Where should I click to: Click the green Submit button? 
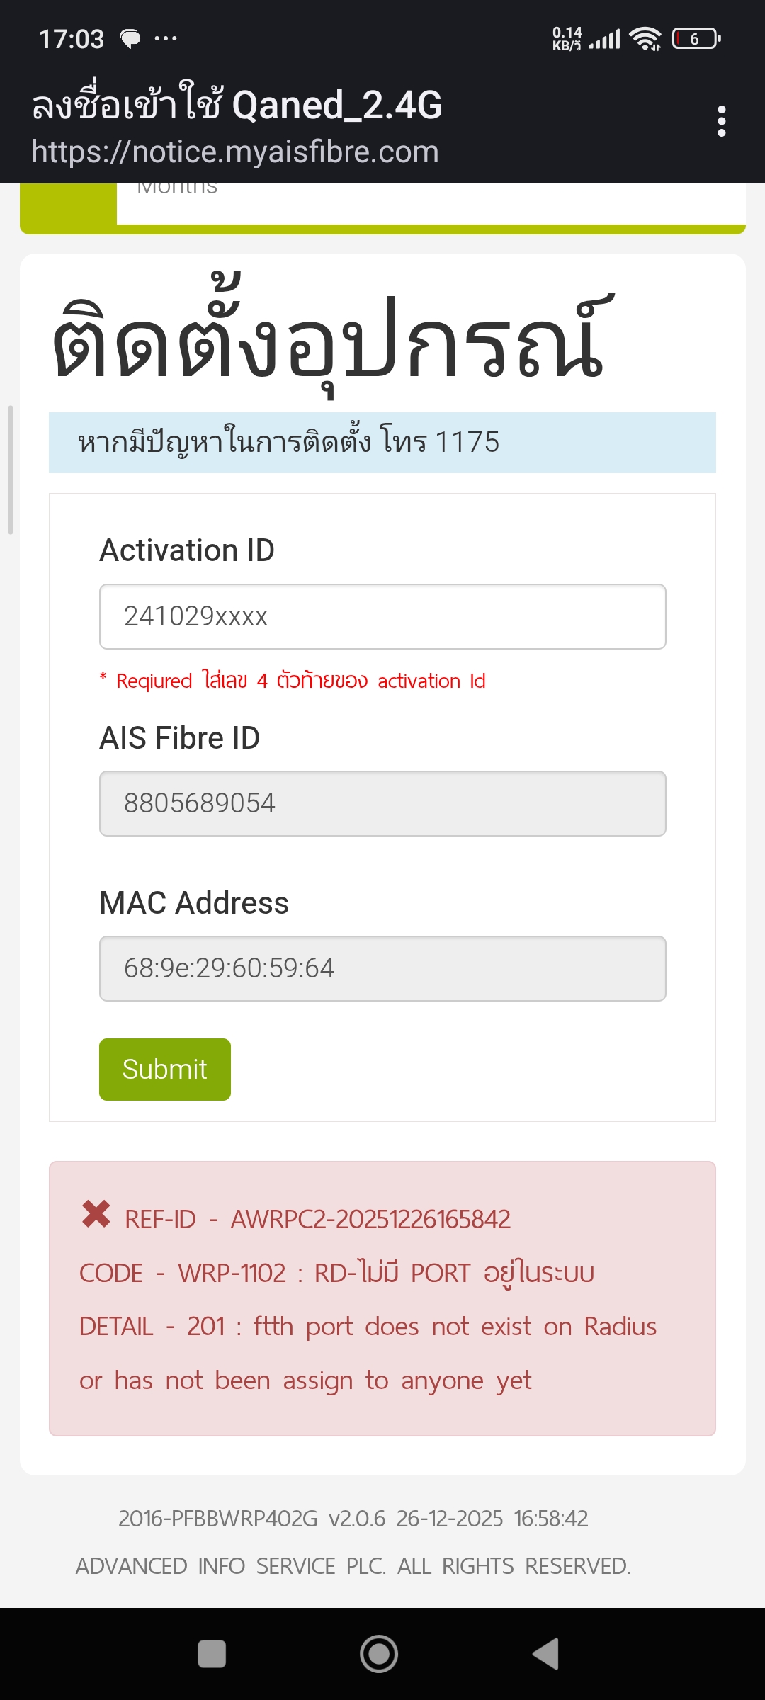tap(165, 1069)
